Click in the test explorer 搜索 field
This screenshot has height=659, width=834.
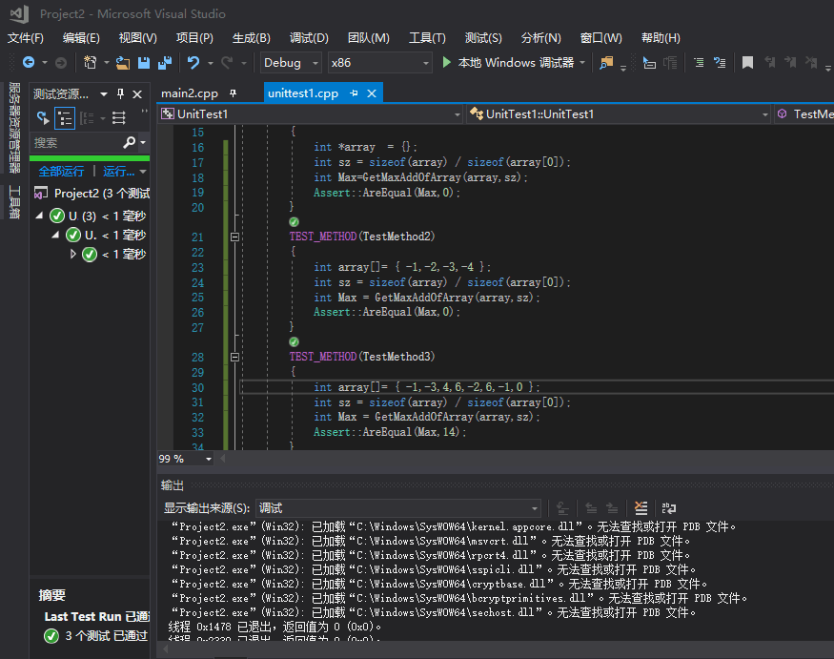click(x=77, y=142)
